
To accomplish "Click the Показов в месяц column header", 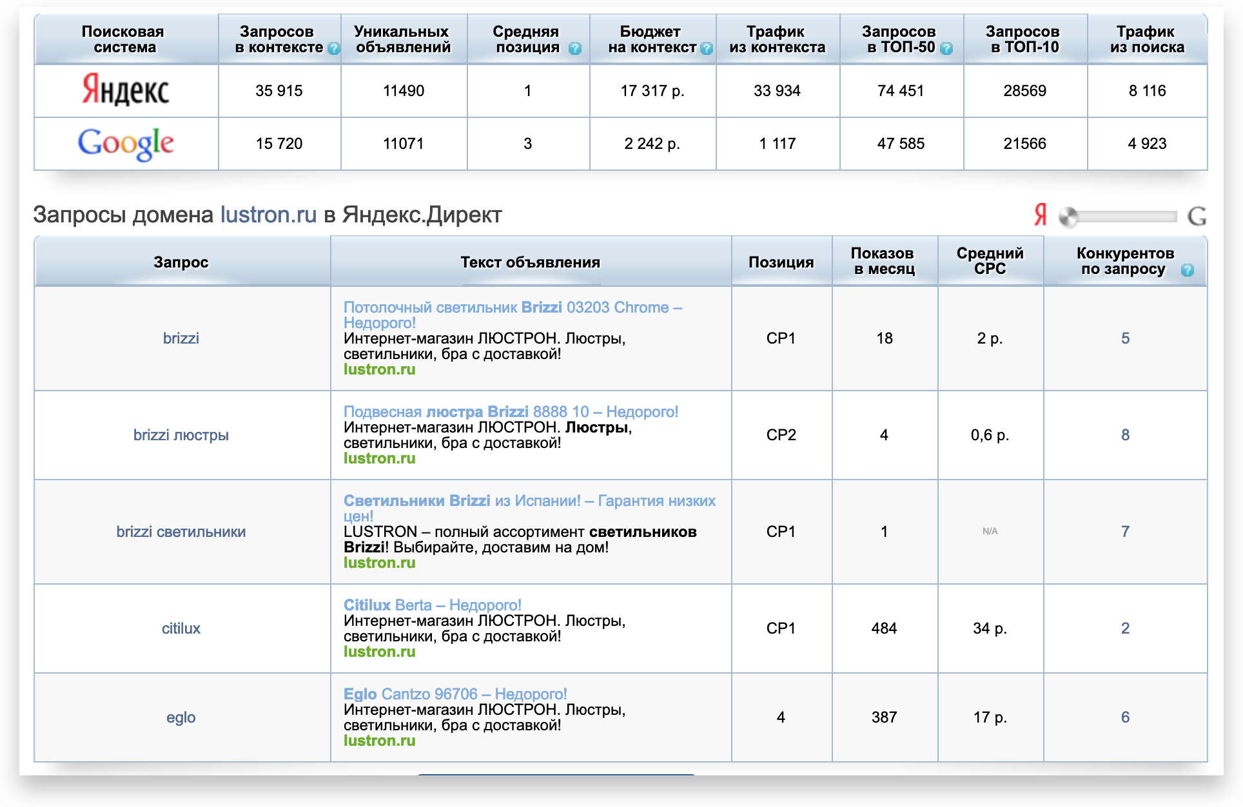I will [884, 261].
